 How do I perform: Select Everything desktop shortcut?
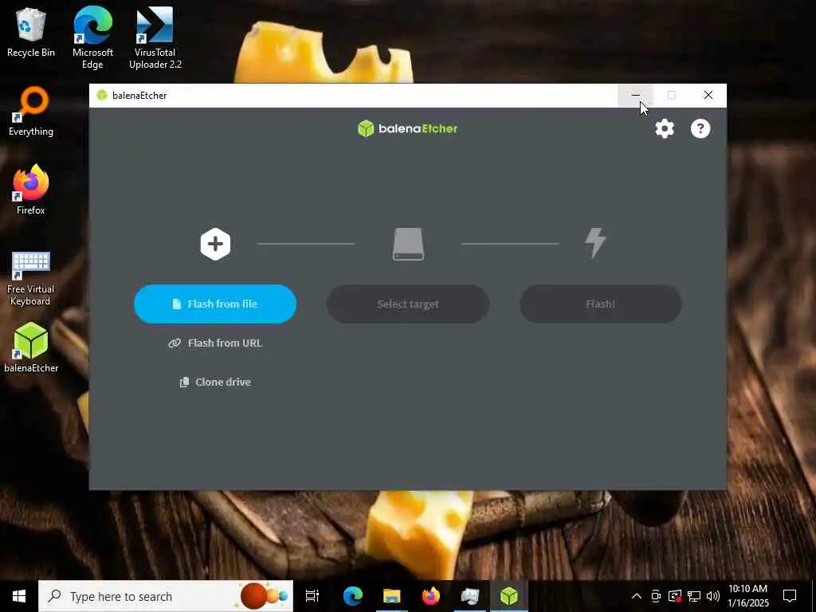[x=31, y=112]
